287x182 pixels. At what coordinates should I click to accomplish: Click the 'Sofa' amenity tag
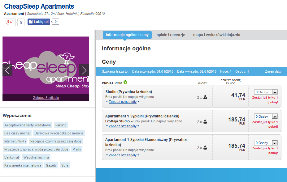(65, 165)
